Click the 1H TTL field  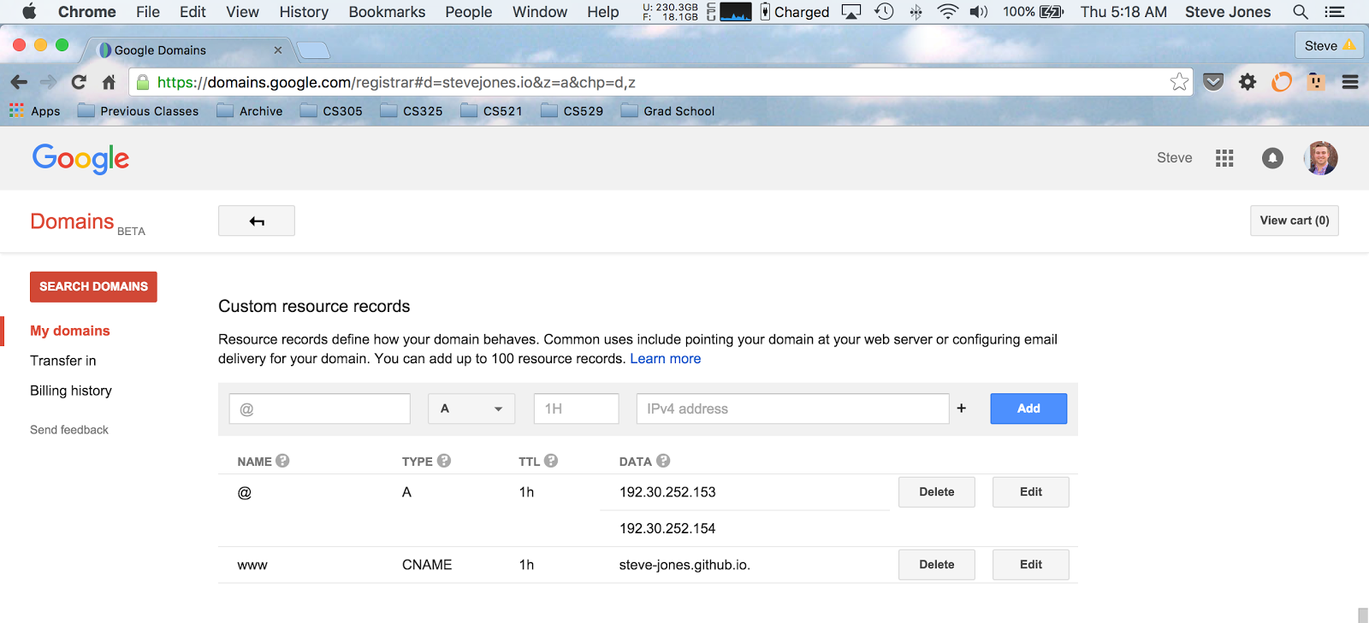[577, 408]
